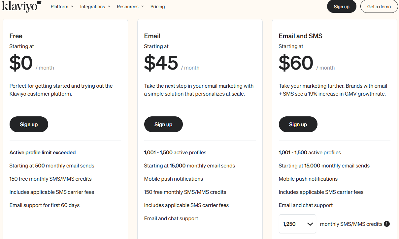Click 'Perfect for getting started' description

pyautogui.click(x=61, y=90)
